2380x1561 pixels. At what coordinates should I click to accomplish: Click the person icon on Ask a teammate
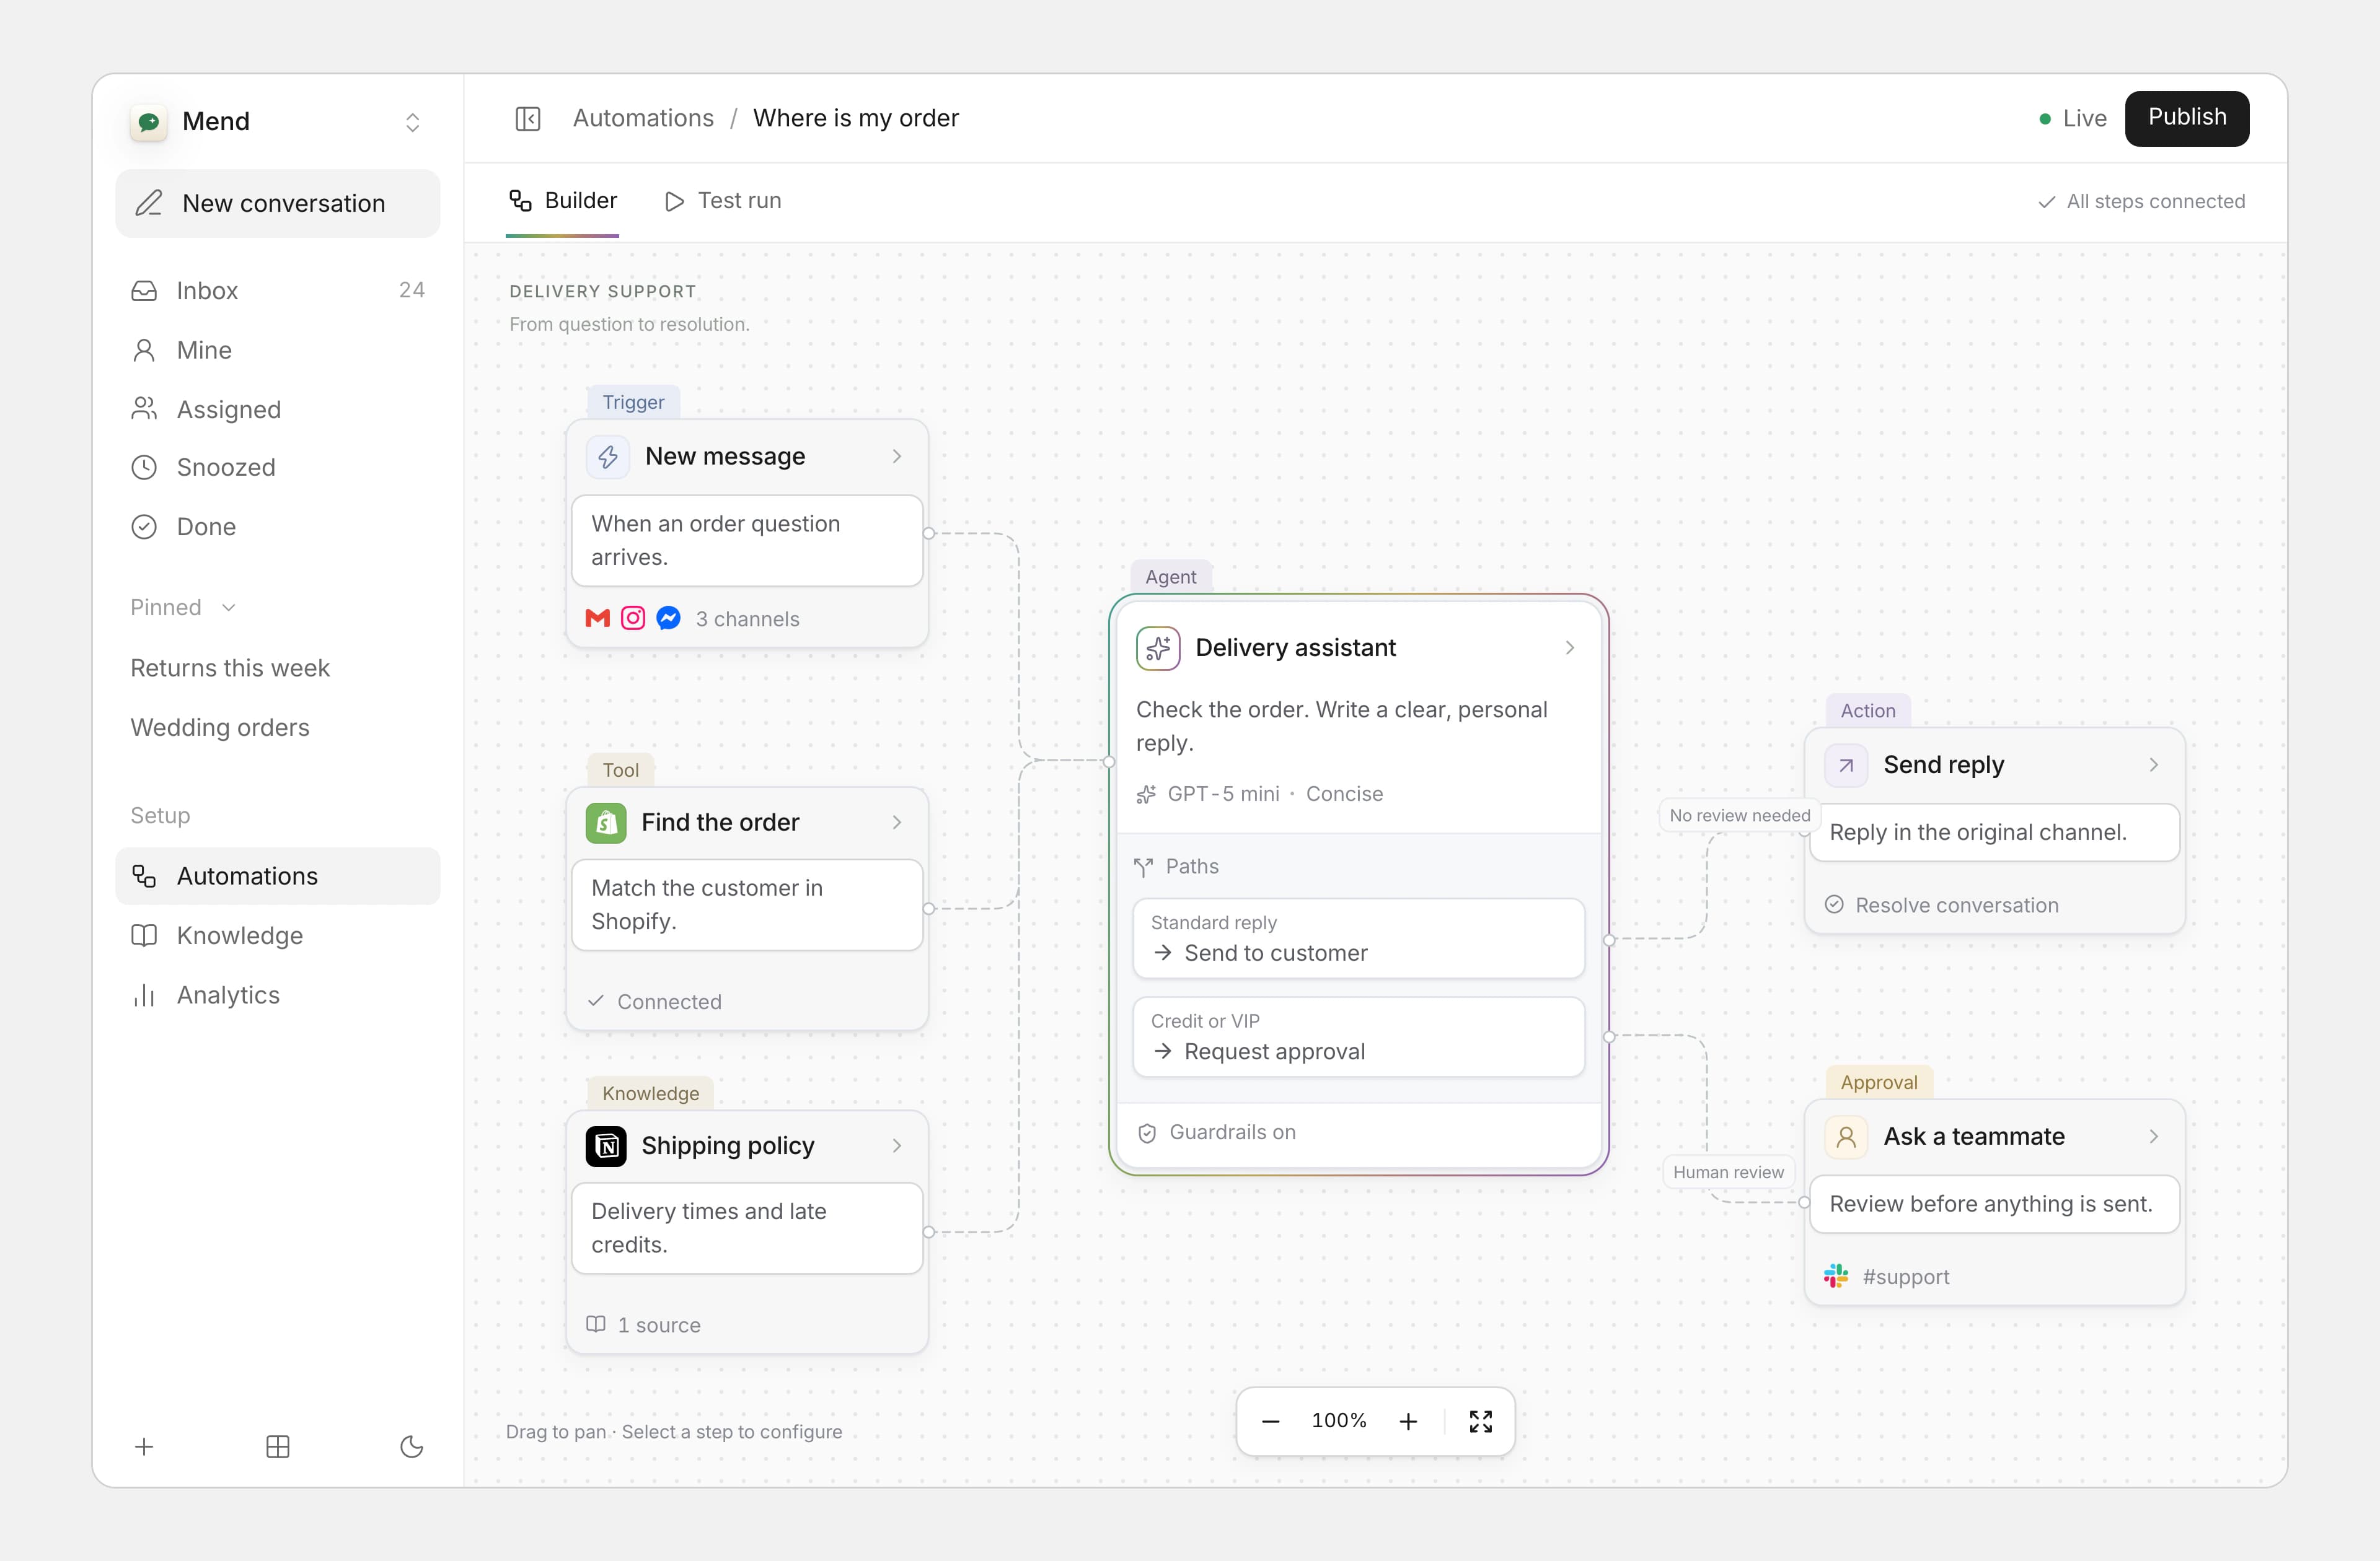1846,1137
